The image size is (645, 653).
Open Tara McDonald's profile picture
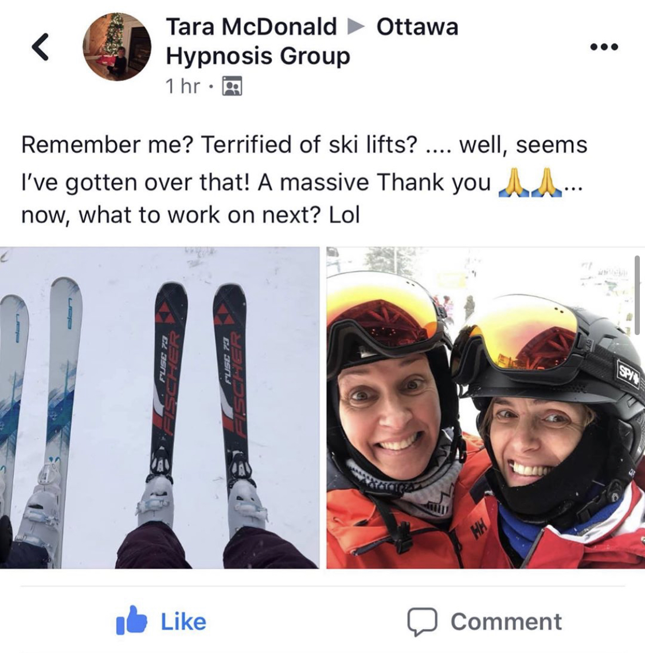[117, 46]
